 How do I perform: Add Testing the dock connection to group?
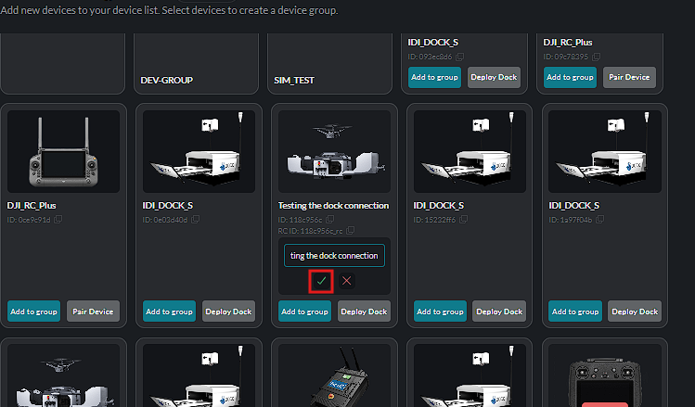tap(305, 312)
